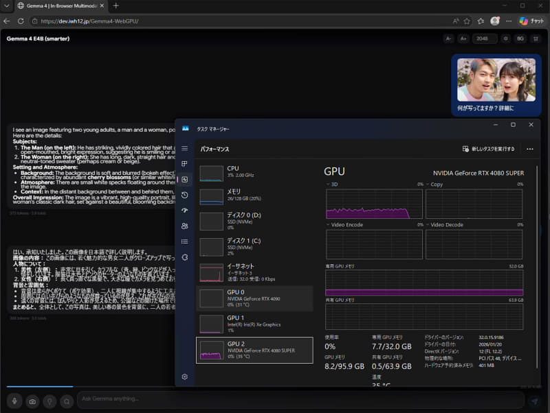
Task: Open the App history view in Task Manager
Action: point(184,195)
